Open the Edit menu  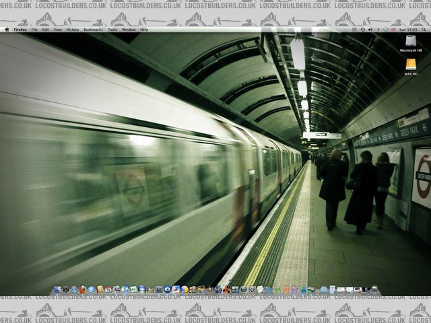45,30
